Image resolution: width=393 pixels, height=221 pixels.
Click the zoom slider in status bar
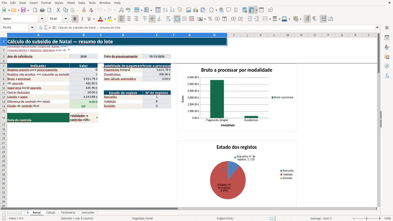[x=366, y=218]
